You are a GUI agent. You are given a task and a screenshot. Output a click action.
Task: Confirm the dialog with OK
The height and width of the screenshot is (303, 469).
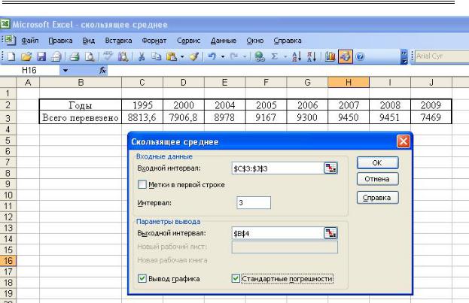tap(377, 163)
